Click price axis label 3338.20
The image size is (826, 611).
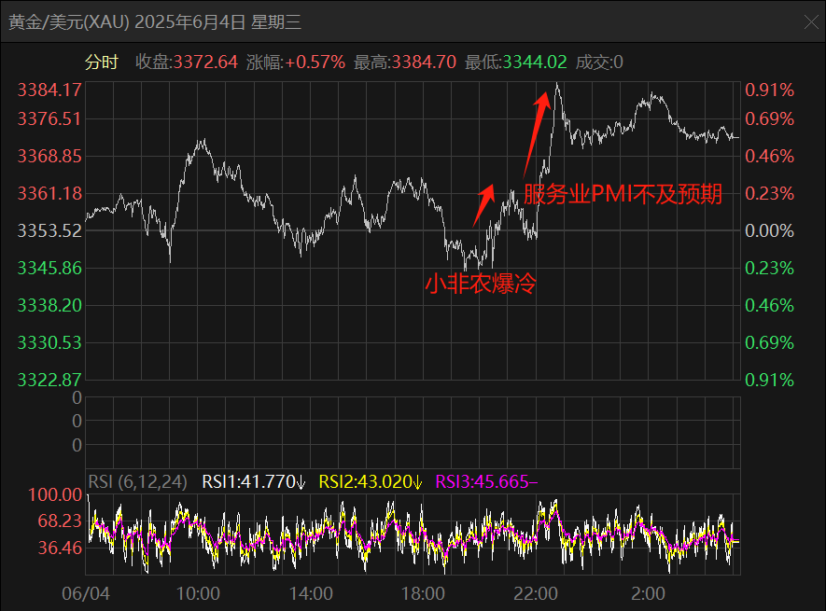click(x=49, y=306)
